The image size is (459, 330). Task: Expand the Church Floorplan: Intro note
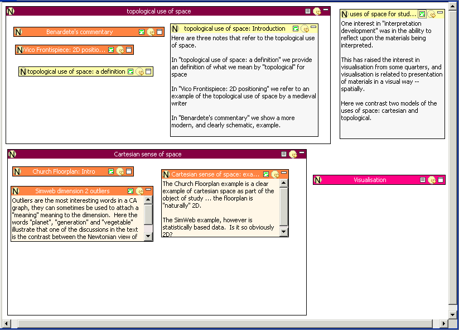[129, 171]
